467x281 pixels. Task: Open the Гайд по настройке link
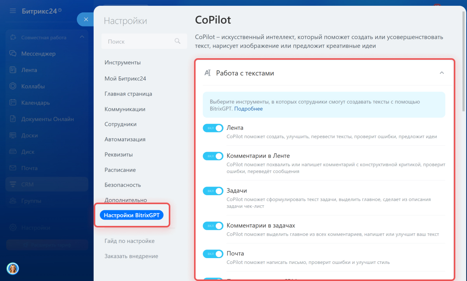click(x=129, y=241)
